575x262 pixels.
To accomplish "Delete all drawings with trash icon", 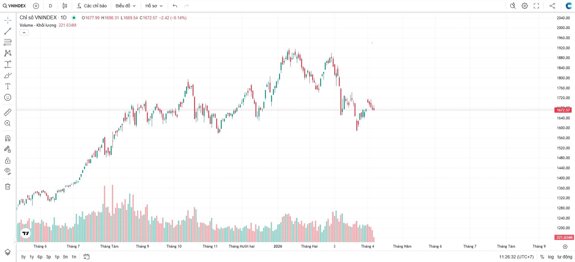I will 8,186.
